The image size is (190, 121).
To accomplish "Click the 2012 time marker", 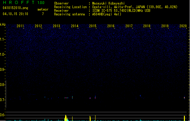I will click(x=38, y=26).
